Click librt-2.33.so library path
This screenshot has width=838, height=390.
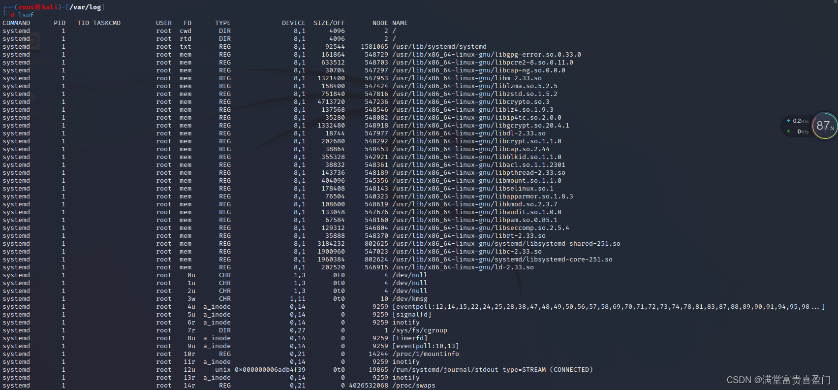pyautogui.click(x=469, y=236)
